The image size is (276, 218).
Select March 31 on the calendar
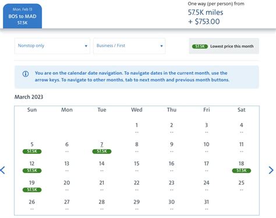tap(207, 204)
